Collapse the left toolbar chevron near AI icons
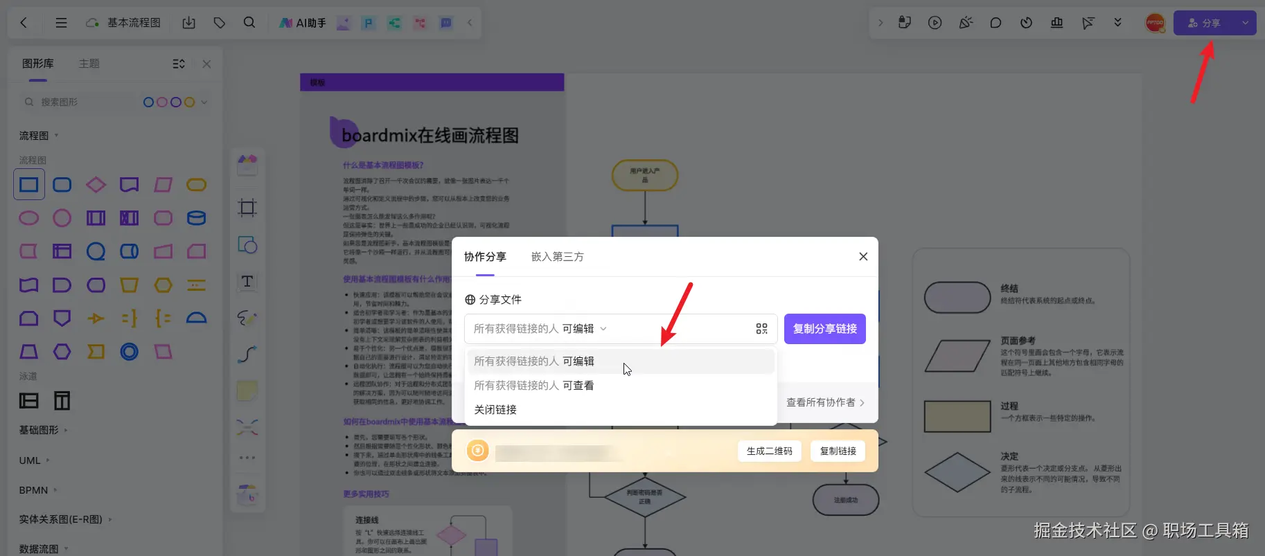 click(470, 23)
